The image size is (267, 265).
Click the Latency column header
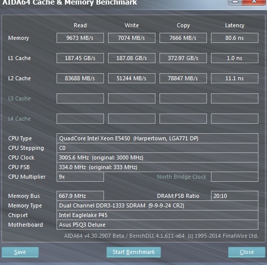tap(235, 26)
